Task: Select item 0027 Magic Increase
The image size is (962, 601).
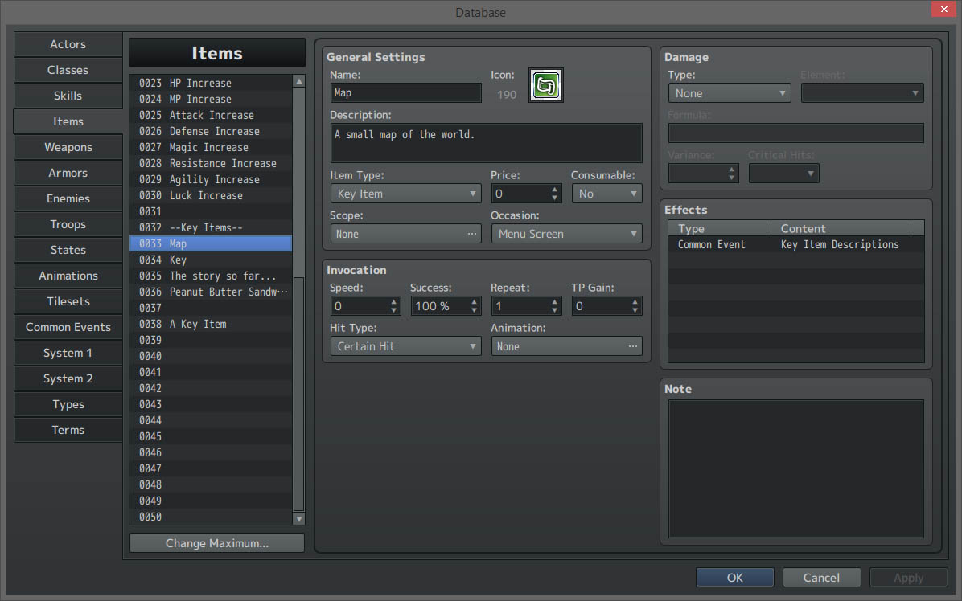Action: (x=211, y=147)
